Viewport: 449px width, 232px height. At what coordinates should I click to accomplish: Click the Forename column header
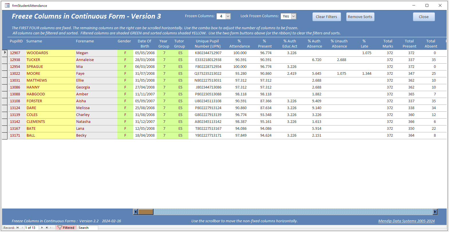click(85, 41)
